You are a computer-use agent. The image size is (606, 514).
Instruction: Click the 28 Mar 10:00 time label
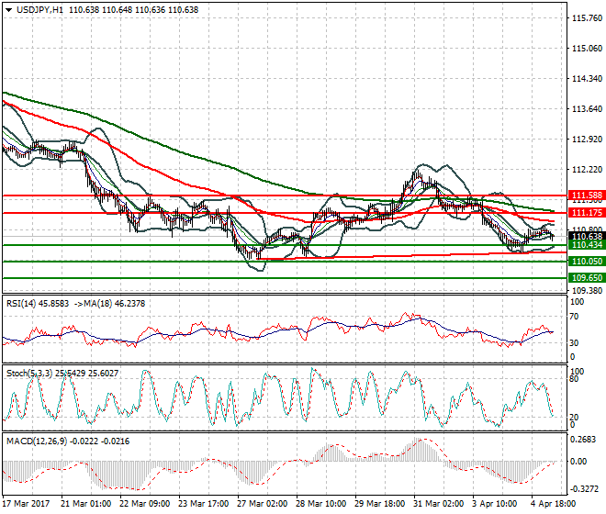click(x=320, y=504)
